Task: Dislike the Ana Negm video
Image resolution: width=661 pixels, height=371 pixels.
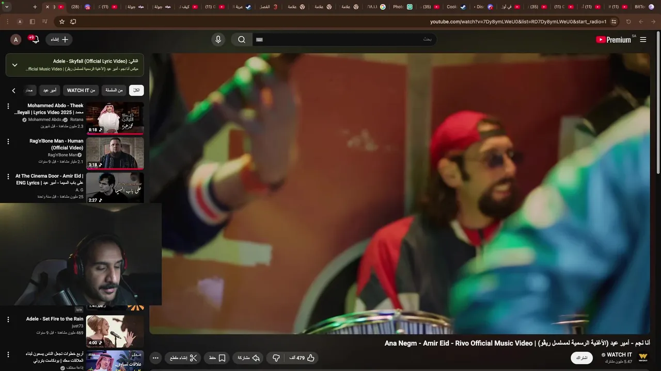Action: [276, 358]
